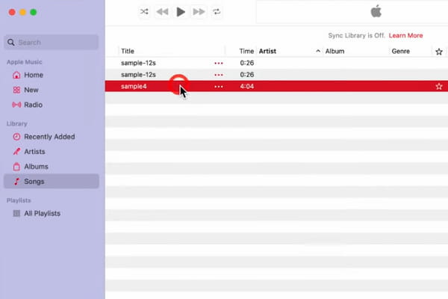Open the more options dots for sample4
This screenshot has width=448, height=299.
(219, 87)
